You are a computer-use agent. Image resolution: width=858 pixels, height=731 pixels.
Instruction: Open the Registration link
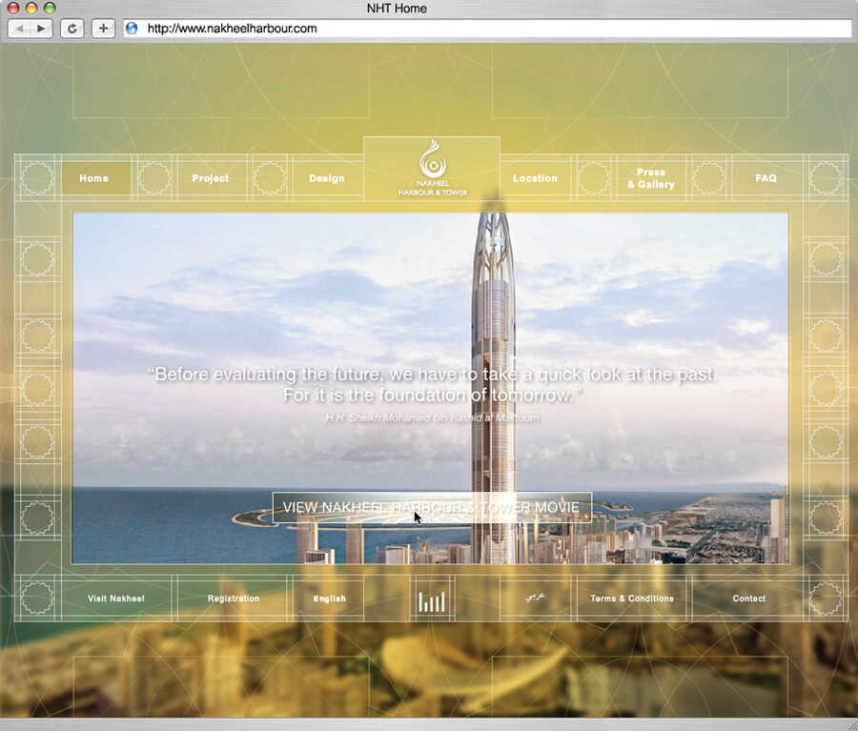click(234, 599)
